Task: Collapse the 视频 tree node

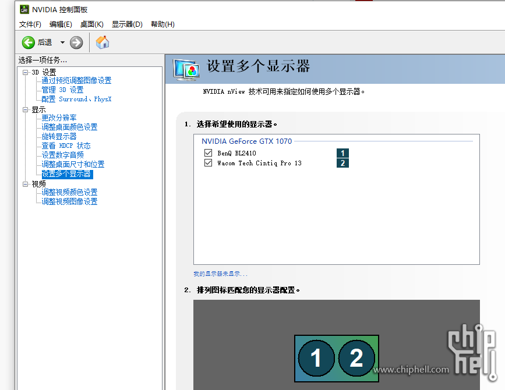Action: (x=26, y=184)
